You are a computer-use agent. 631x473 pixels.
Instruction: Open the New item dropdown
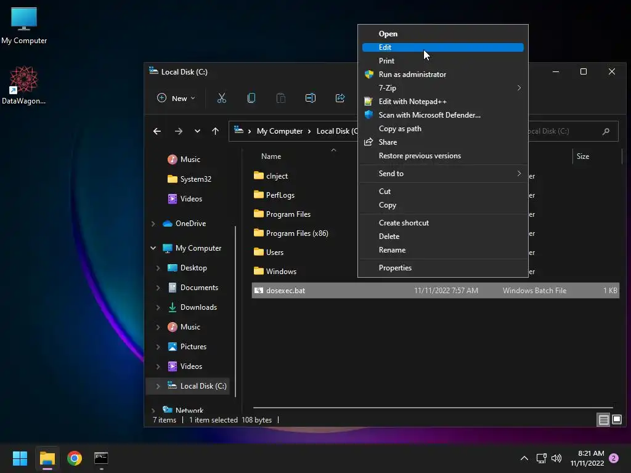(x=176, y=98)
